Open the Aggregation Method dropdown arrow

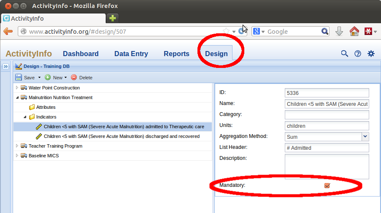click(365, 137)
